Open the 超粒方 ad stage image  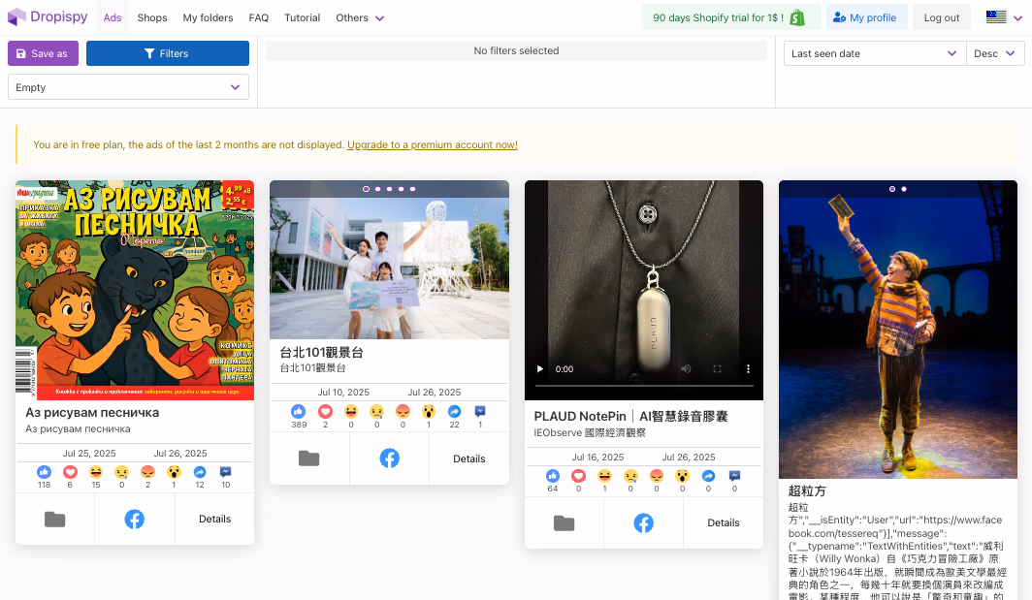898,330
